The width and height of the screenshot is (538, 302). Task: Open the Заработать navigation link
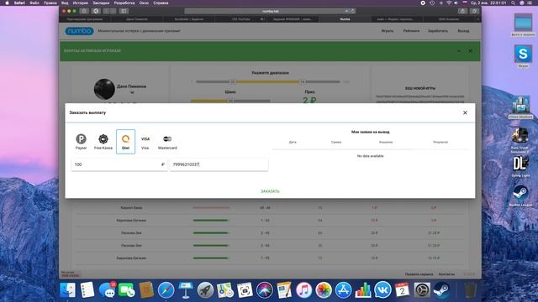coord(437,31)
